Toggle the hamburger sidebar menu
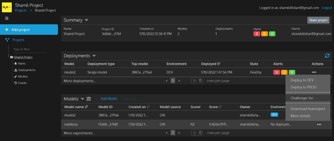Image resolution: width=334 pixels, height=141 pixels. [x=7, y=19]
